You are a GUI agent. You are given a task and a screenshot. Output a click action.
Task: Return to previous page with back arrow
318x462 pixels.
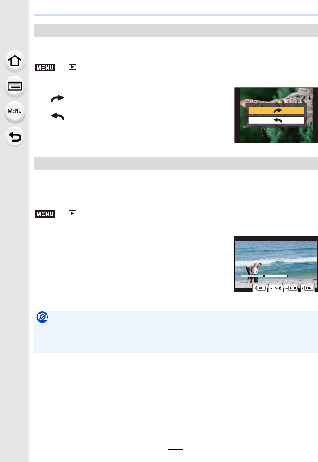15,137
